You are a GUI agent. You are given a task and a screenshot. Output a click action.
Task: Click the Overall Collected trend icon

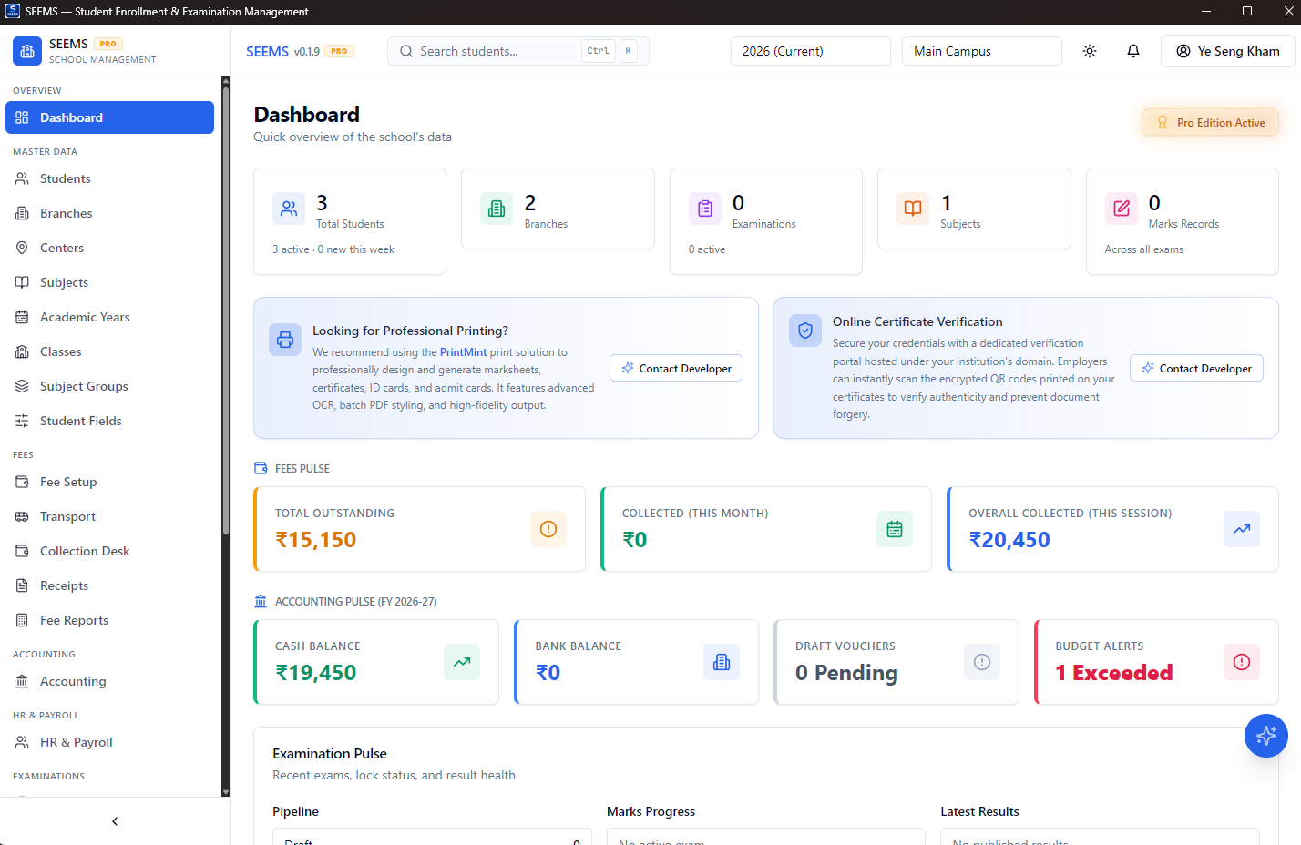coord(1242,529)
